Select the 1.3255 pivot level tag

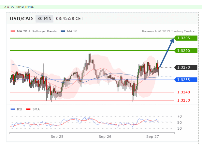pos(186,80)
